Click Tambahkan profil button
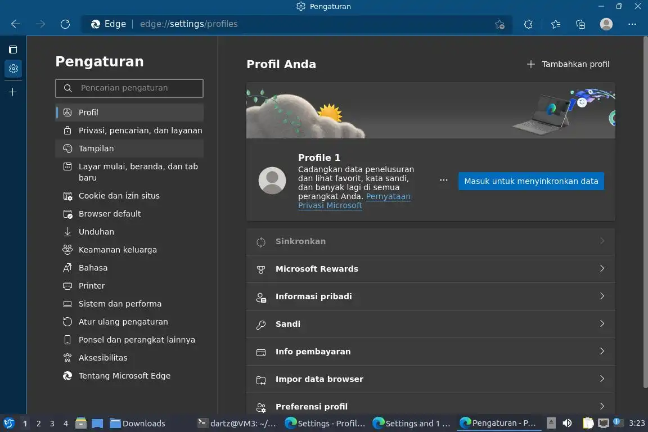The image size is (648, 432). pos(568,64)
